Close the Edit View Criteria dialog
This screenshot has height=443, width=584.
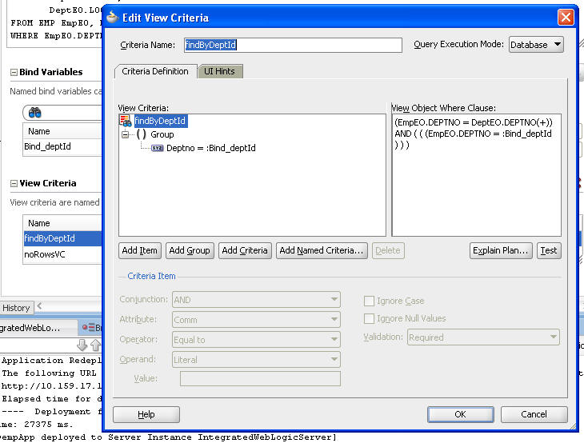566,18
